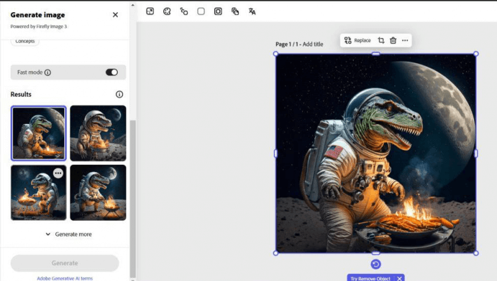Screen dimensions: 497x281
Task: Delete image using the trash icon
Action: [393, 40]
